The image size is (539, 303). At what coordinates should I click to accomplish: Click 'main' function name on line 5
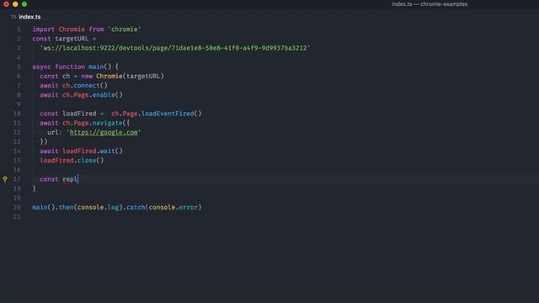click(x=96, y=66)
